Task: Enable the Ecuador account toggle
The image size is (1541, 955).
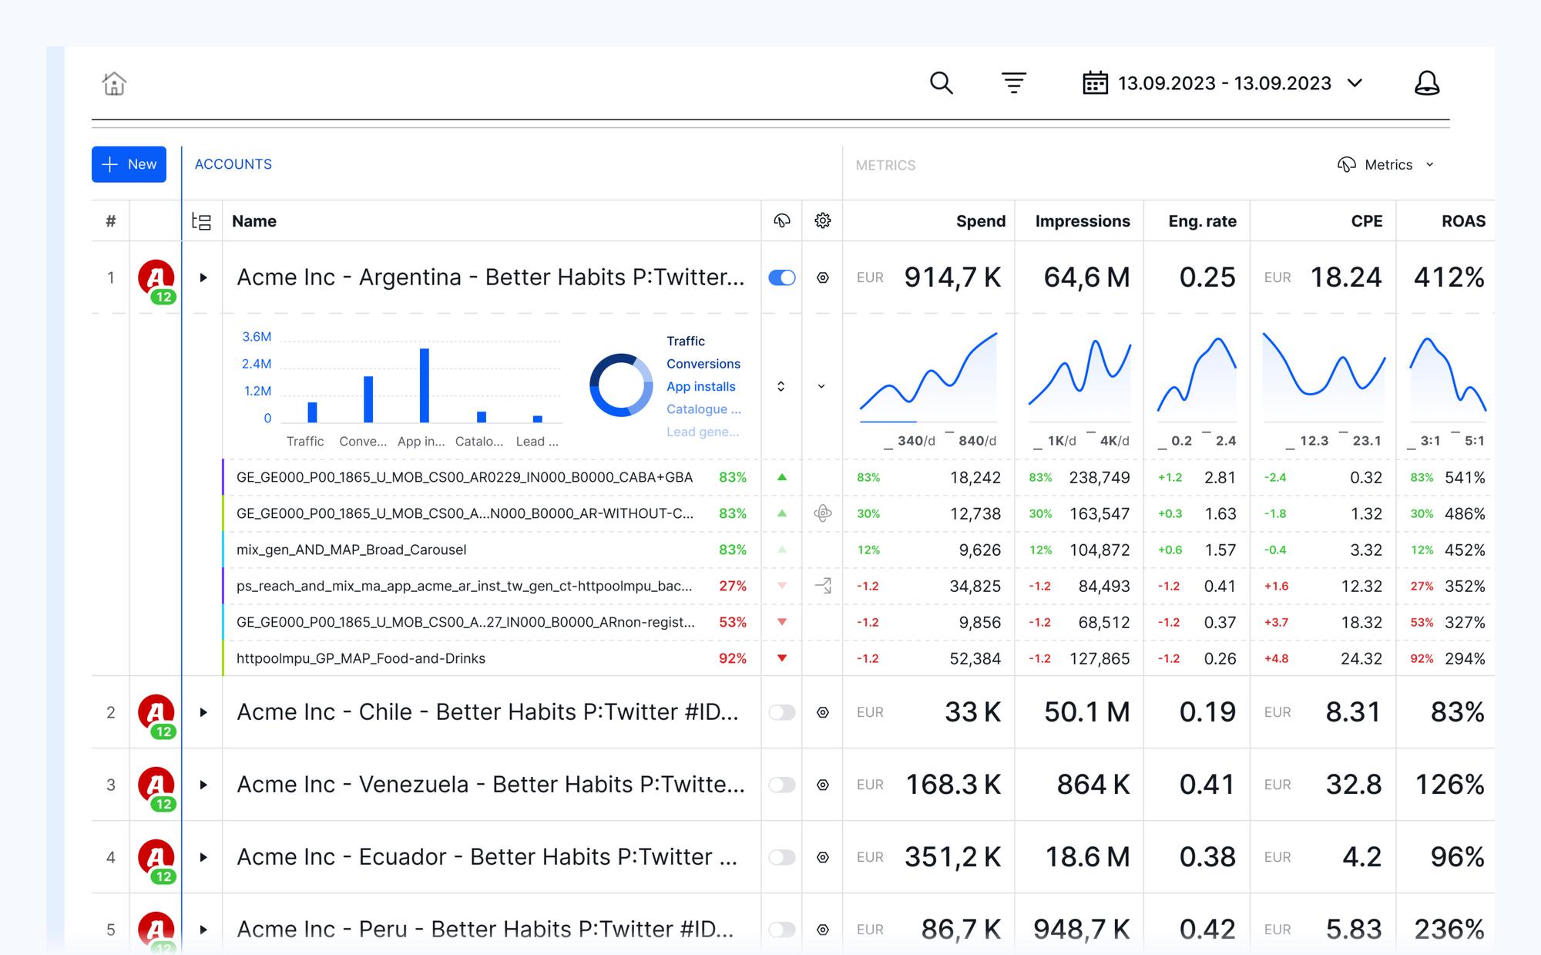Action: coord(781,857)
